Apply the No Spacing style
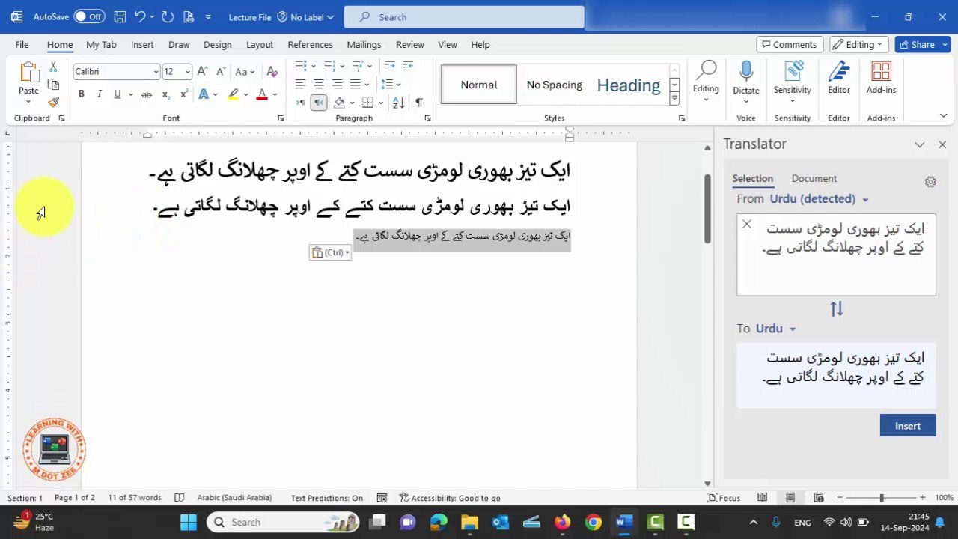Screen dimensions: 958x539 (554, 85)
